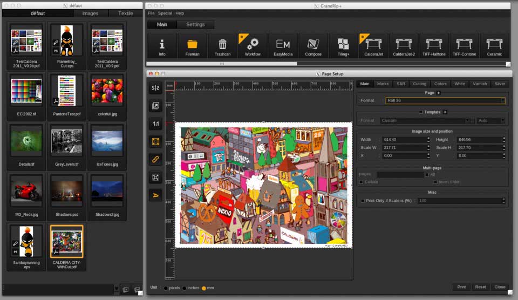The height and width of the screenshot is (300, 518).
Task: Open the images tab in défaut window
Action: (x=90, y=13)
